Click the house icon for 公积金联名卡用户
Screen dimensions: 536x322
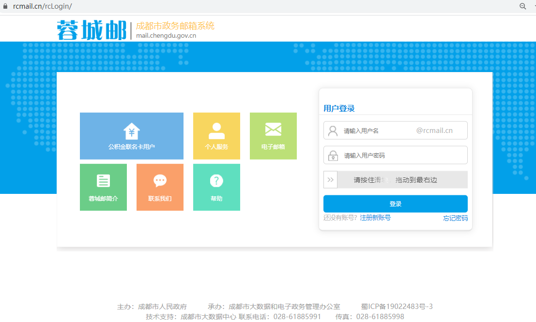click(132, 131)
